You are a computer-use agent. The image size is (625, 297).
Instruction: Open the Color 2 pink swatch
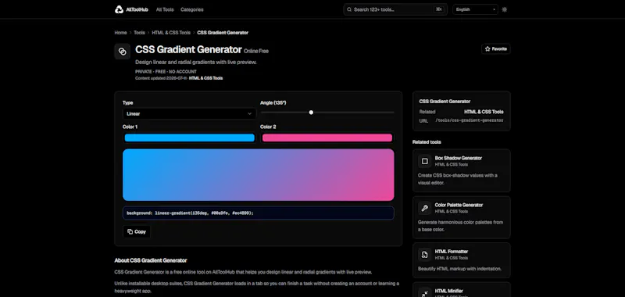click(327, 138)
